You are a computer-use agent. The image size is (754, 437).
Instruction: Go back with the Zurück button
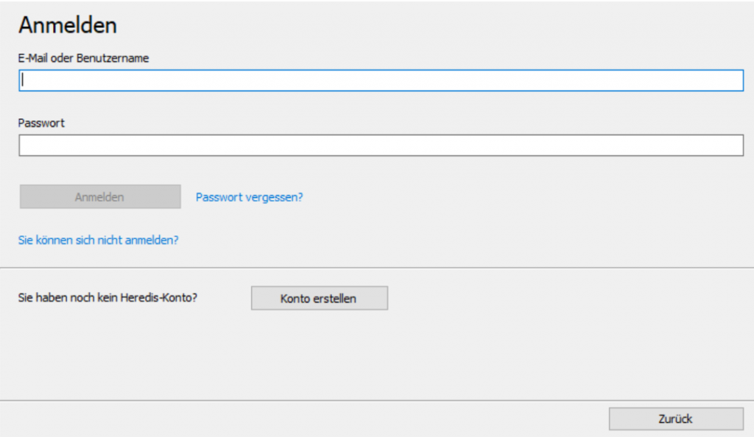(x=675, y=419)
